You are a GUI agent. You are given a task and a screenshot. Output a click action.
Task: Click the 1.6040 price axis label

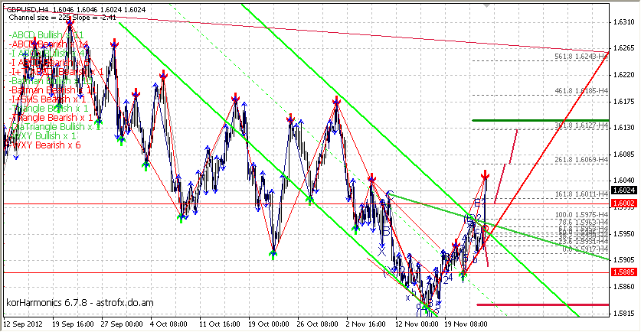(624, 180)
